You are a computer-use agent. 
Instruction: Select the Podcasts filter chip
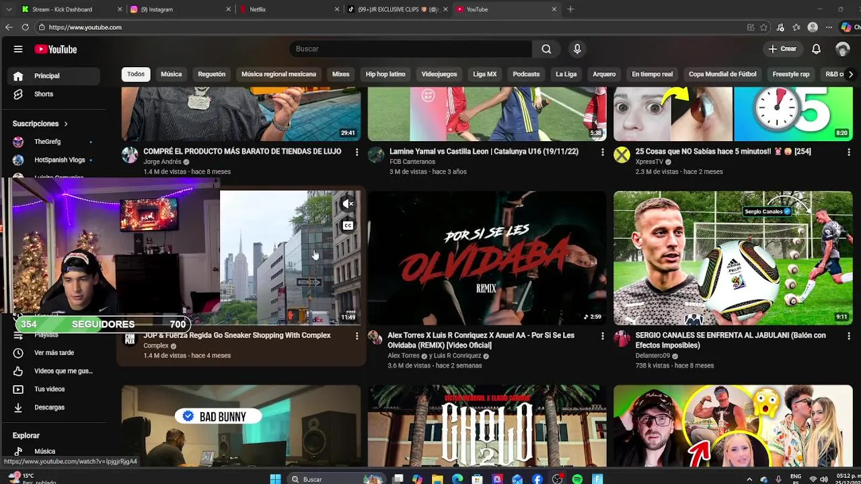[x=526, y=75]
